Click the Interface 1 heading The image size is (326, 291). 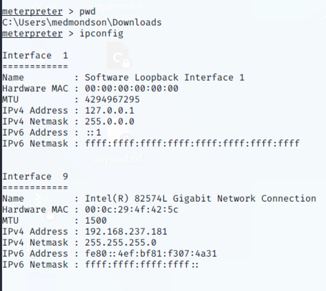tap(35, 56)
